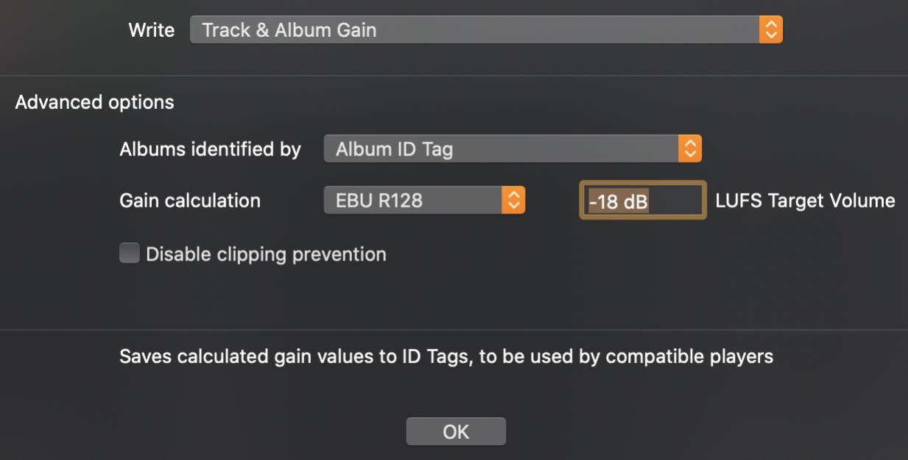Click the Disable clipping prevention label text

(266, 255)
